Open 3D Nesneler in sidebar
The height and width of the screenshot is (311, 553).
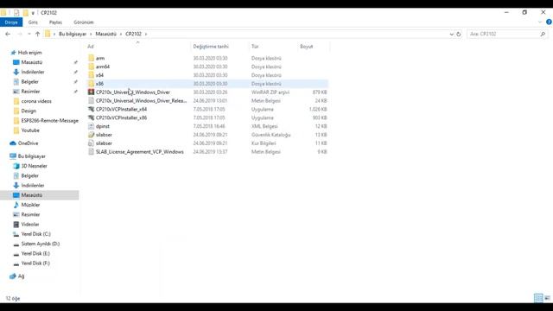click(34, 166)
